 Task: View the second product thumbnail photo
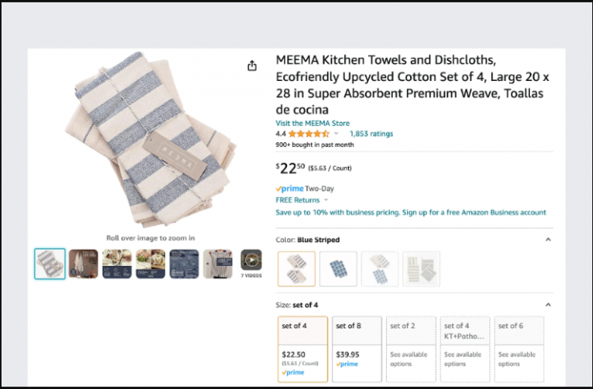point(83,265)
